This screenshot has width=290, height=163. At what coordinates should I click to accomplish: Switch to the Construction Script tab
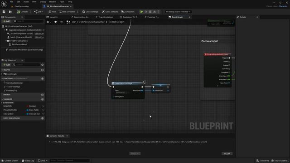click(x=81, y=17)
